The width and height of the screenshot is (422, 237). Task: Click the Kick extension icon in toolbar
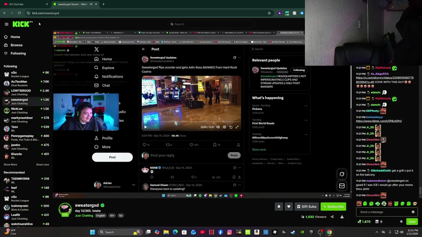point(280,13)
